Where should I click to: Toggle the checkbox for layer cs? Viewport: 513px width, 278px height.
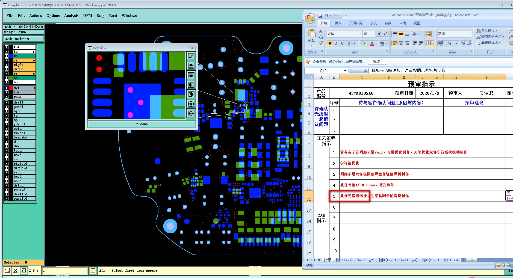(x=7, y=60)
